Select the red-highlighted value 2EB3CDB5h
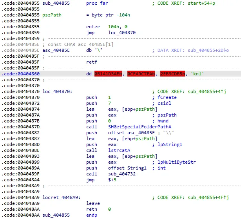Viewport: 241px width, 219px height. point(172,74)
